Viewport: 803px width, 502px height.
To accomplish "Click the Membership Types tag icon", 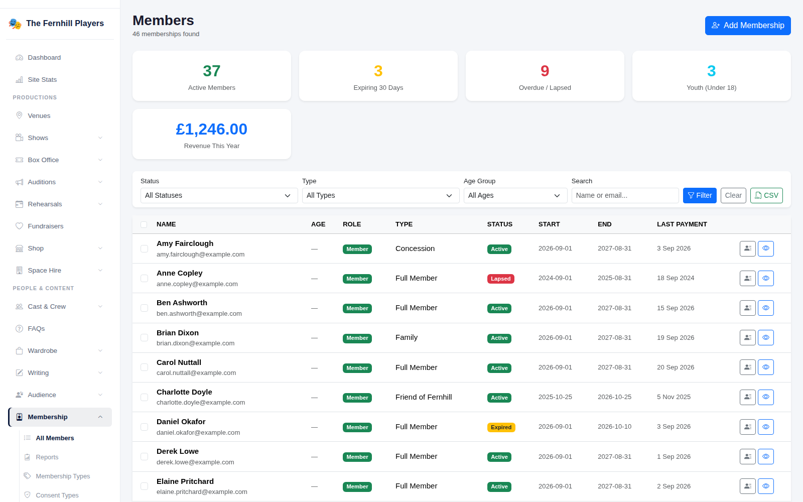I will [27, 476].
